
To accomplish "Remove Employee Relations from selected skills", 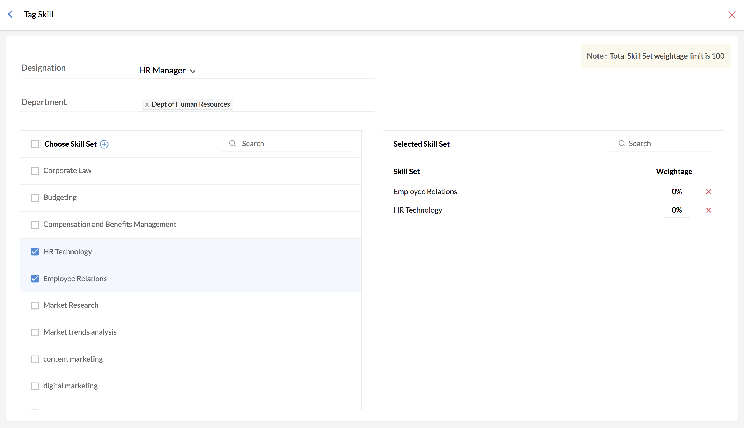I will click(708, 192).
